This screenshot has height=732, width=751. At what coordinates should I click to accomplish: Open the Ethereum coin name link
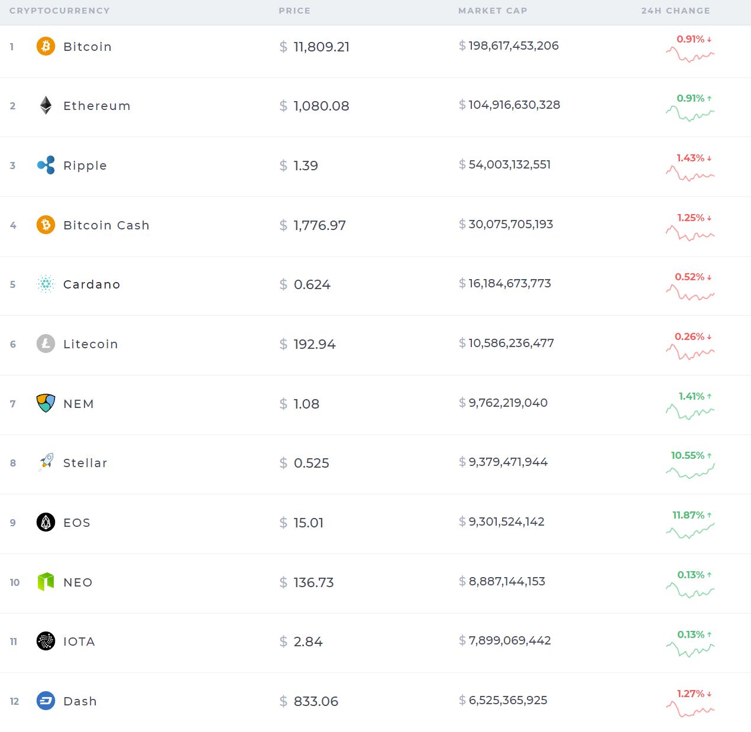point(97,106)
